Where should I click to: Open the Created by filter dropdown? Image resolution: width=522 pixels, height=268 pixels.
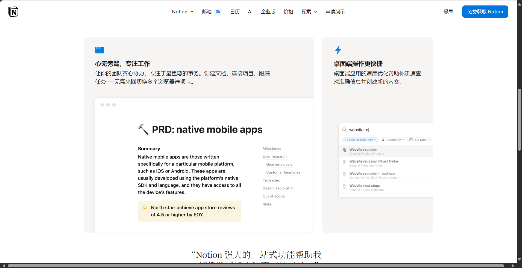393,140
